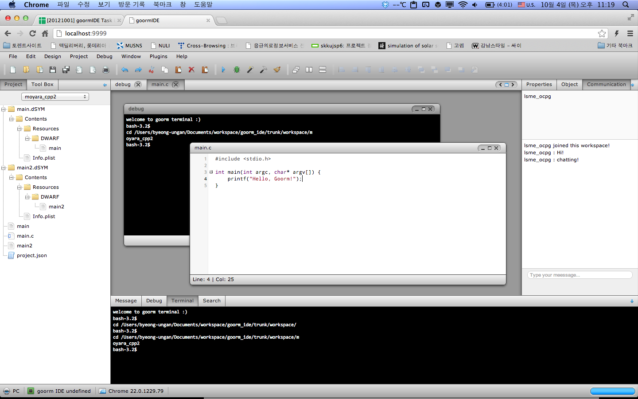Screen dimensions: 638x399
Task: Collapse the main2.dSYM tree node
Action: [4, 168]
